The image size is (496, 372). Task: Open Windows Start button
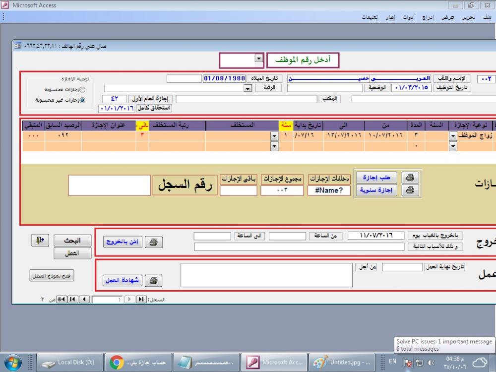click(x=13, y=363)
